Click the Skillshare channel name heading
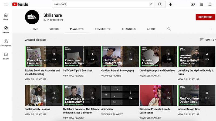 (53, 15)
